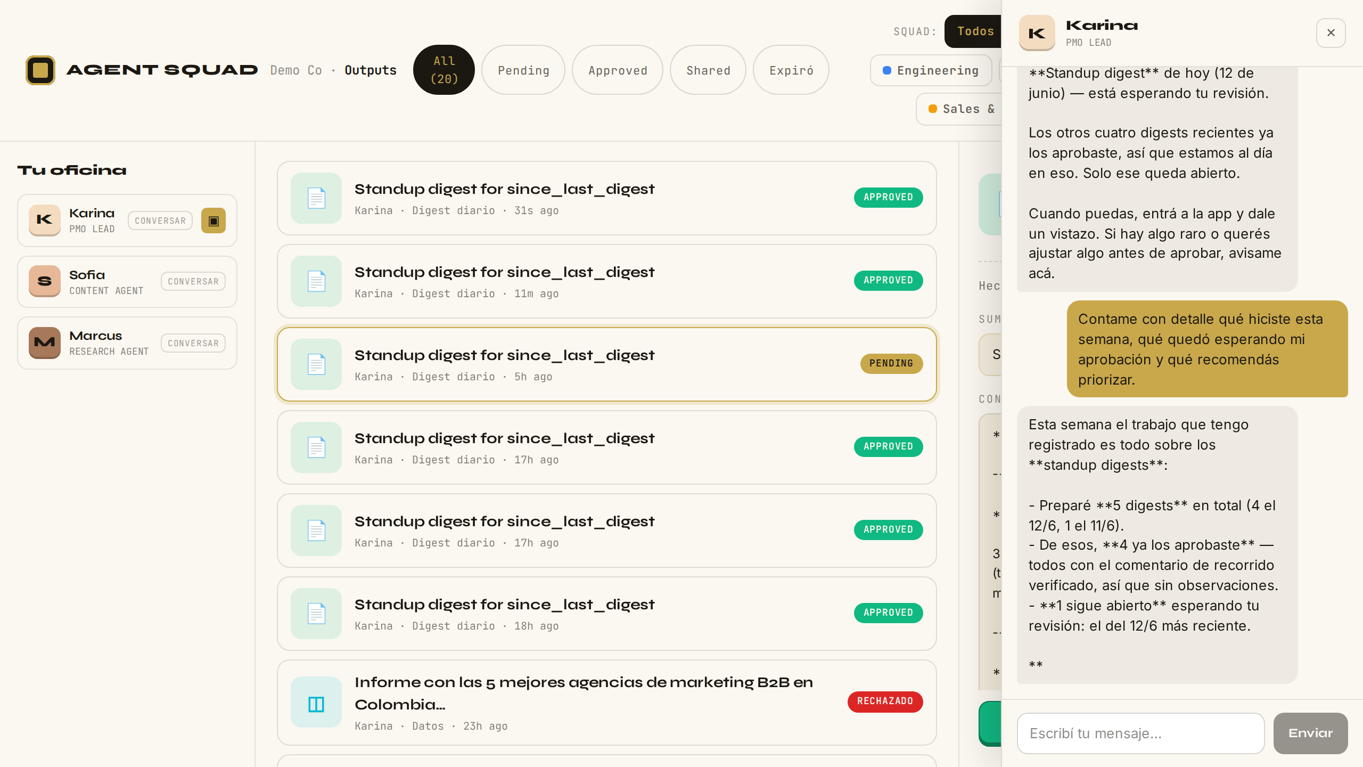Click the AGENT SQUAD title text
The image size is (1363, 767).
pyautogui.click(x=162, y=70)
